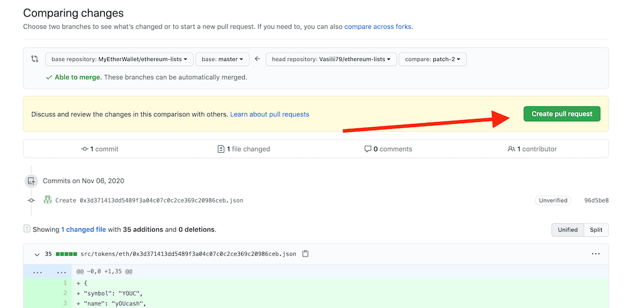Open Learn about pull requests link
The width and height of the screenshot is (643, 308).
click(x=269, y=114)
